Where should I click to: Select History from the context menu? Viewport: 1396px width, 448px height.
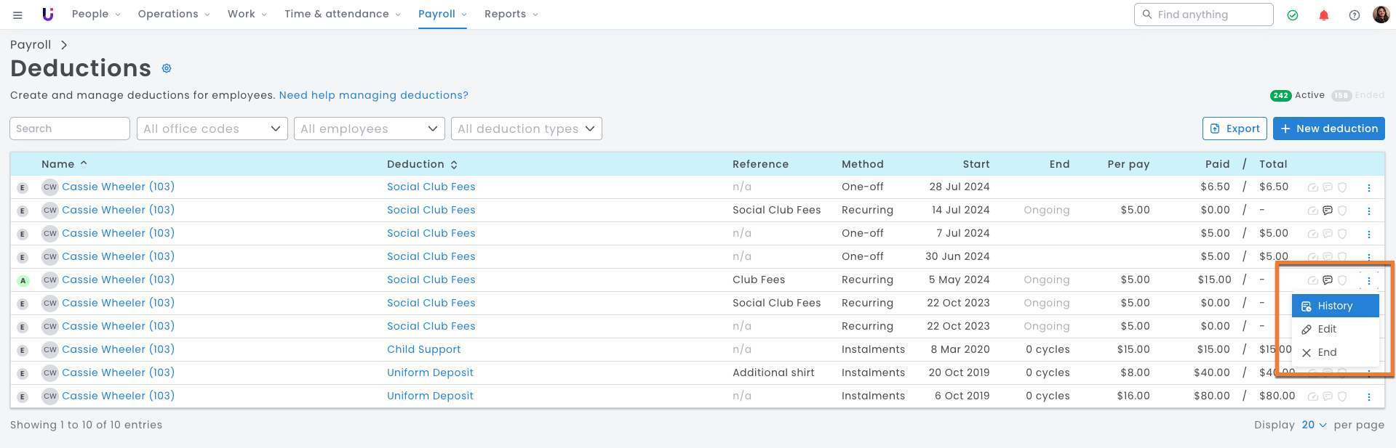pyautogui.click(x=1334, y=306)
